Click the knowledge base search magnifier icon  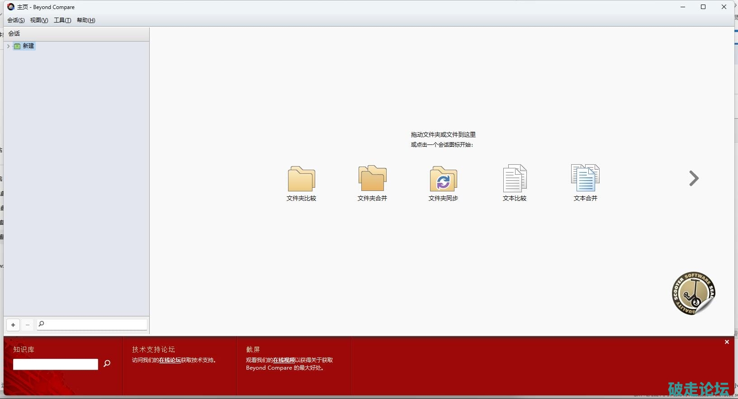click(x=107, y=363)
